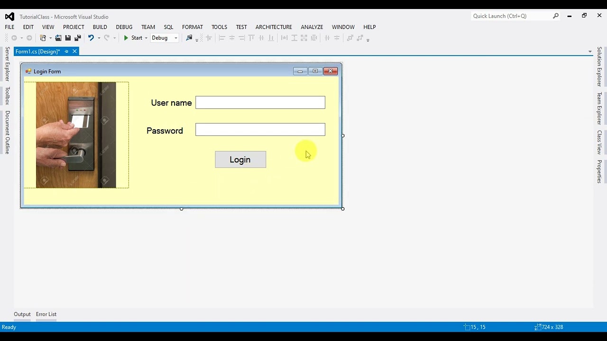Open the FORMAT menu
Image resolution: width=607 pixels, height=341 pixels.
coord(193,27)
